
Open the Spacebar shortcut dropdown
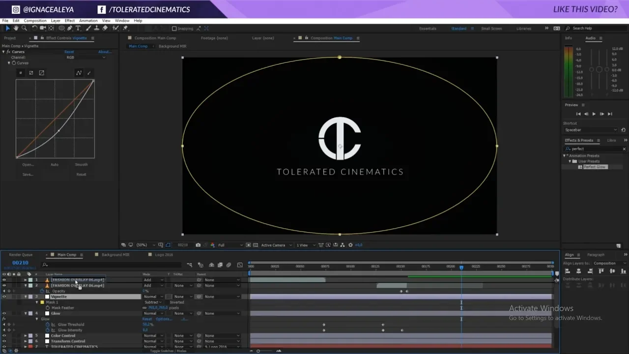tap(591, 130)
